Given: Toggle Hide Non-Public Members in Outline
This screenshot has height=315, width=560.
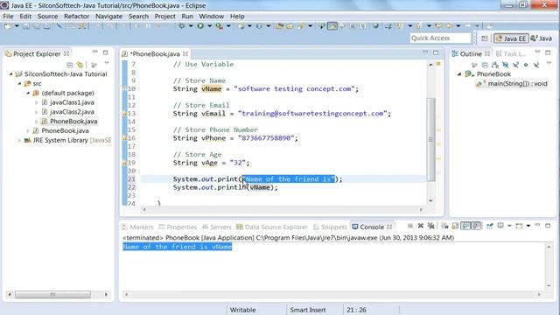Looking at the screenshot, I should point(526,65).
